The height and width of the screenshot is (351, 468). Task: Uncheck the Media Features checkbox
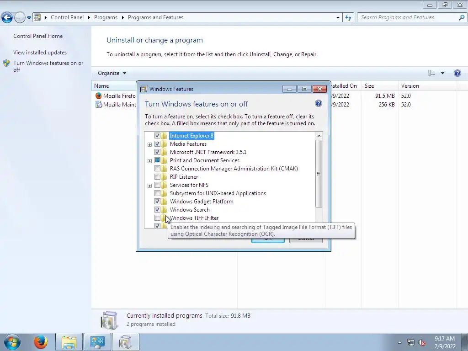point(157,144)
